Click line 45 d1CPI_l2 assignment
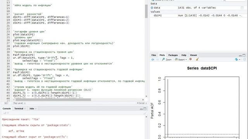The image size is (248, 139). [x=46, y=96]
